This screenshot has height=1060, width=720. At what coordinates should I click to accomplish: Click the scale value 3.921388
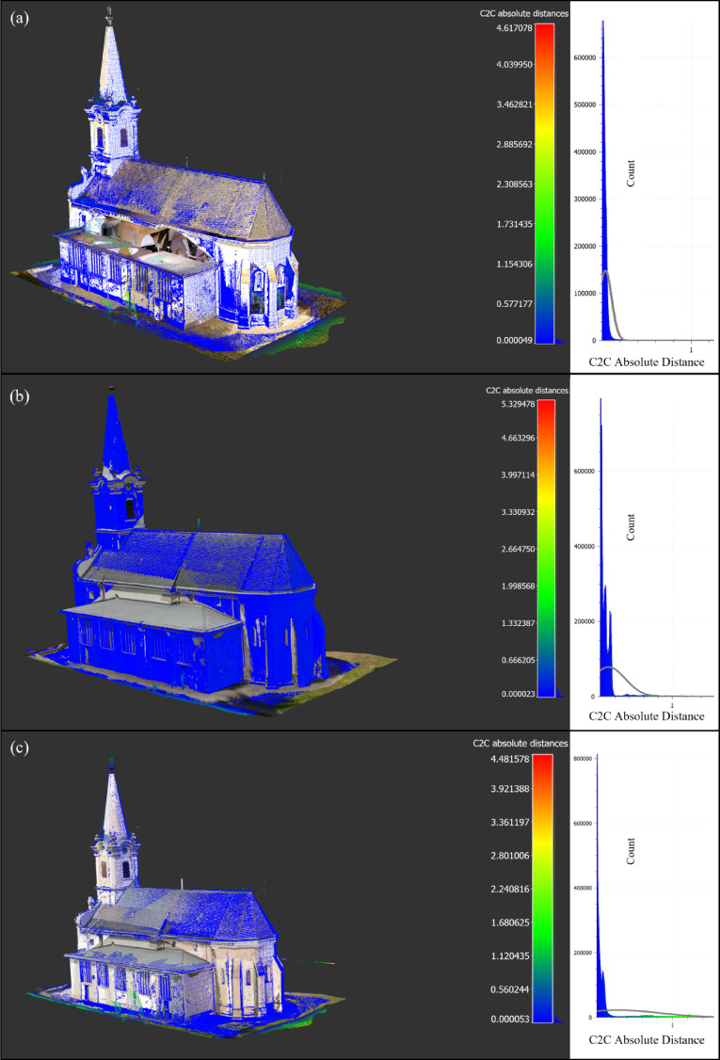tap(510, 789)
